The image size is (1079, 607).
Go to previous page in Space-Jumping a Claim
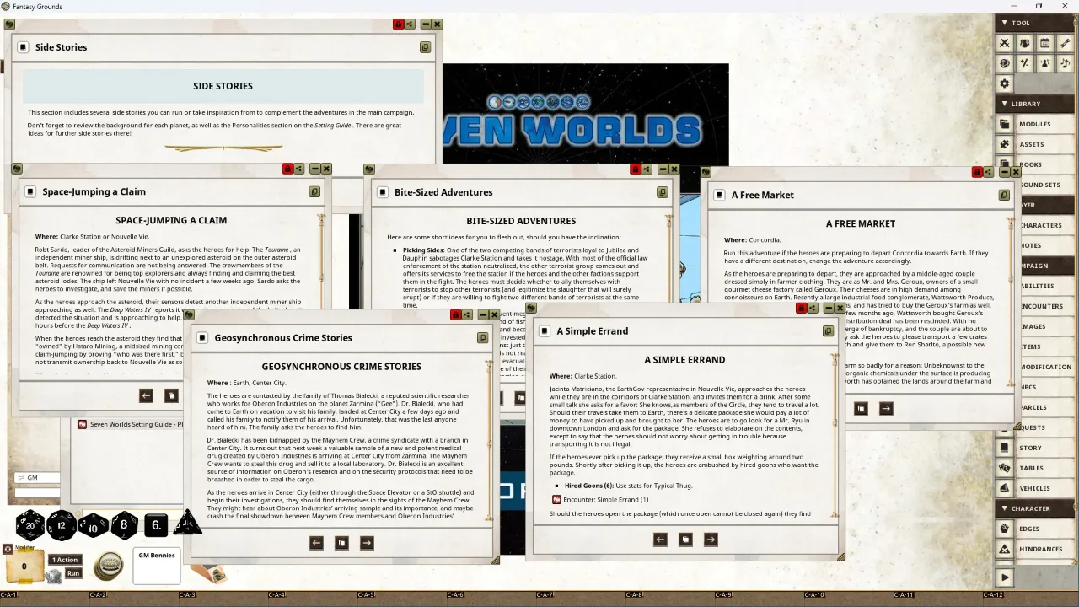[146, 395]
